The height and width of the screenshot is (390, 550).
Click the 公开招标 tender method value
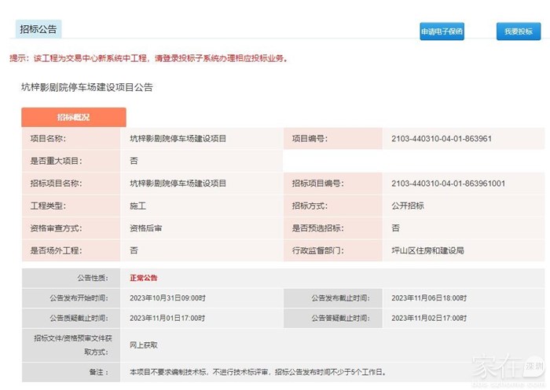[x=407, y=206]
